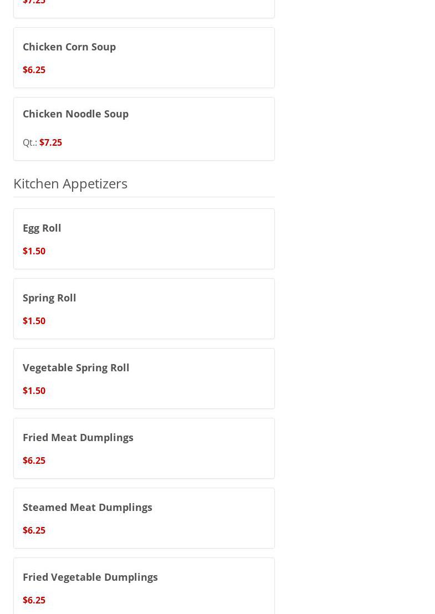Viewport: 435px width, 614px height.
Task: Click the $1.50 price under Egg Roll
Action: point(34,251)
